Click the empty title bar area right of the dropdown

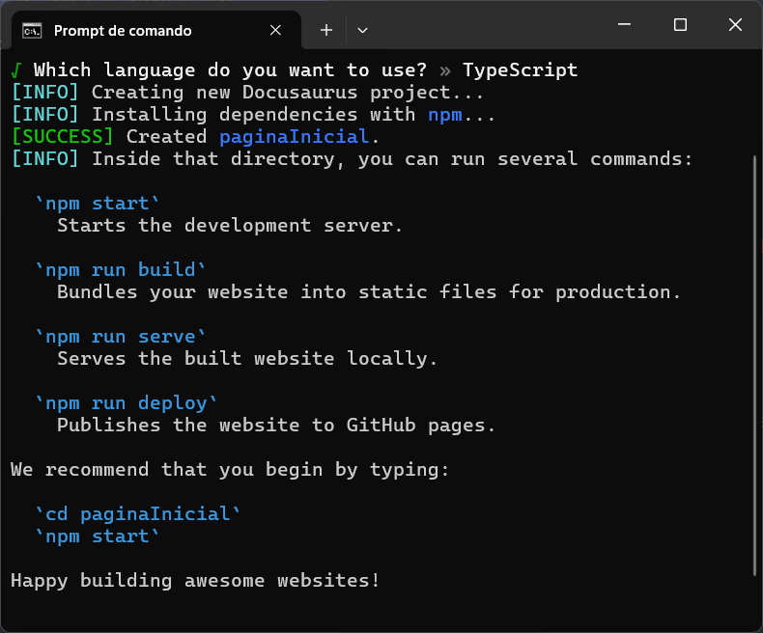pyautogui.click(x=483, y=25)
